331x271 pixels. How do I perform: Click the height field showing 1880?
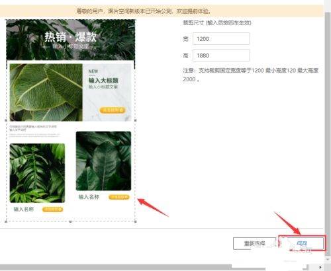click(221, 56)
